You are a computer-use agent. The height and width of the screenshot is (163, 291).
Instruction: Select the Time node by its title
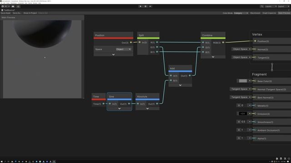click(96, 96)
